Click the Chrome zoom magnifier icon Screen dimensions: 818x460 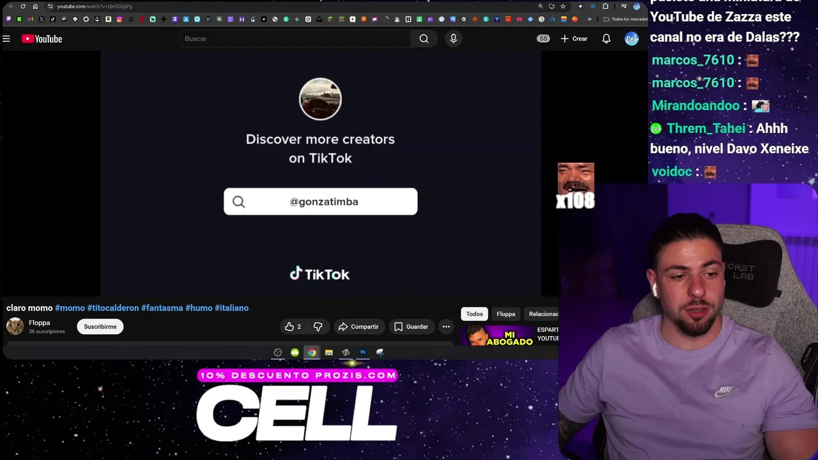[x=541, y=6]
